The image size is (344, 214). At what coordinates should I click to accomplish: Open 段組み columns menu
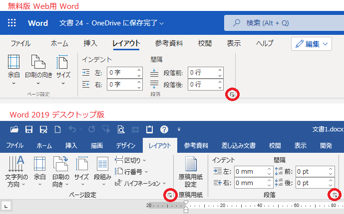pyautogui.click(x=103, y=172)
